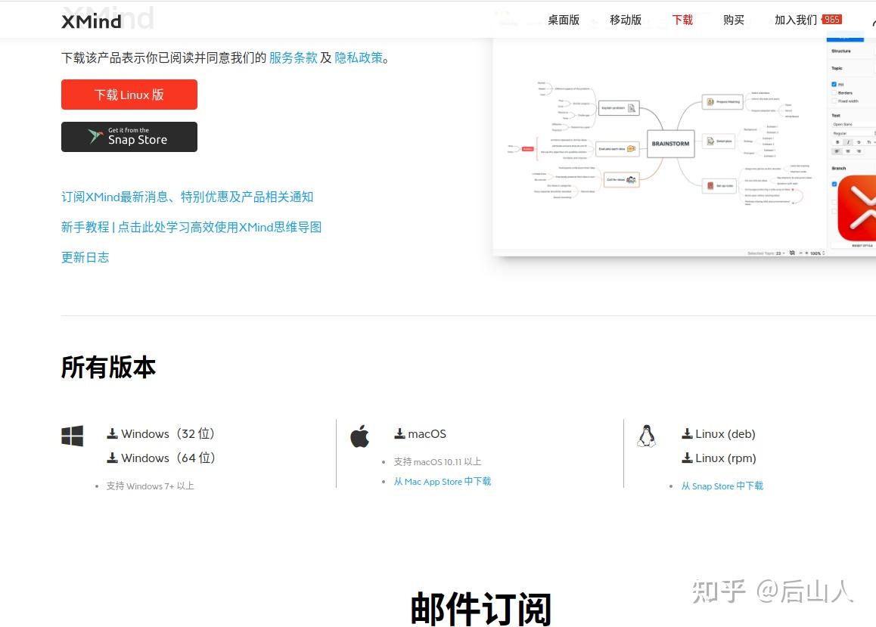Enable the Fixed width checkbox
Viewport: 876px width, 627px height.
click(x=834, y=101)
